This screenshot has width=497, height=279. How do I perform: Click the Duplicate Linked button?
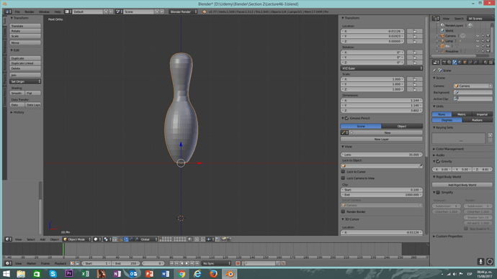[x=25, y=63]
